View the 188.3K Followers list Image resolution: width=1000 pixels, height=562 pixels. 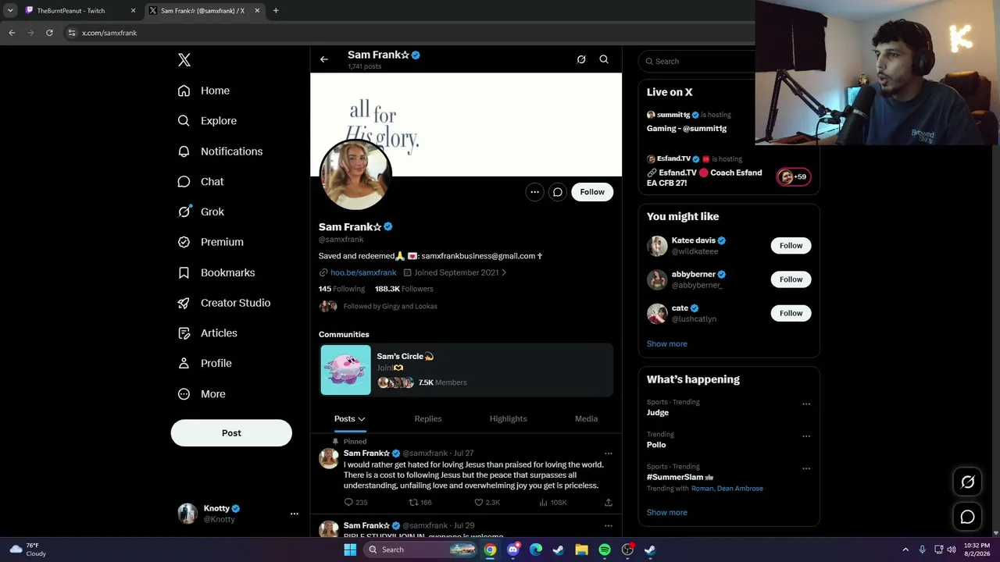pyautogui.click(x=404, y=289)
